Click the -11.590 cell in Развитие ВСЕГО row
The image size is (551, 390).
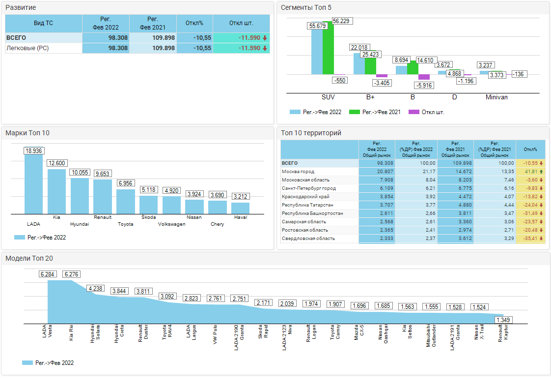[x=242, y=38]
